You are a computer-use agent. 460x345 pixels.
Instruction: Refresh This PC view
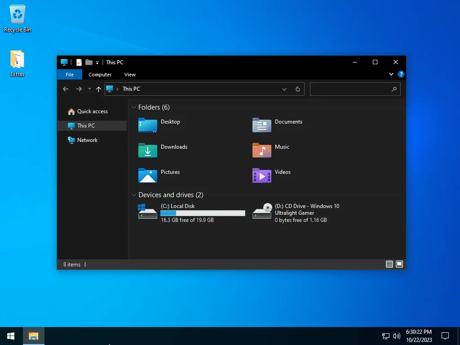[297, 89]
